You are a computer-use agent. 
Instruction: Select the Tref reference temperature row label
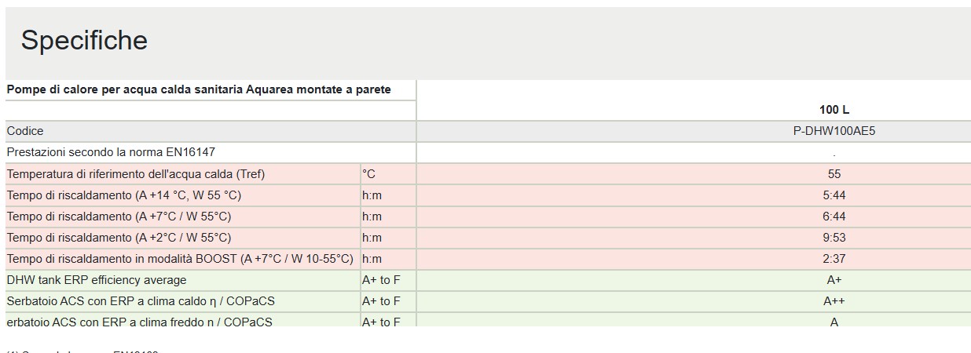tap(136, 174)
